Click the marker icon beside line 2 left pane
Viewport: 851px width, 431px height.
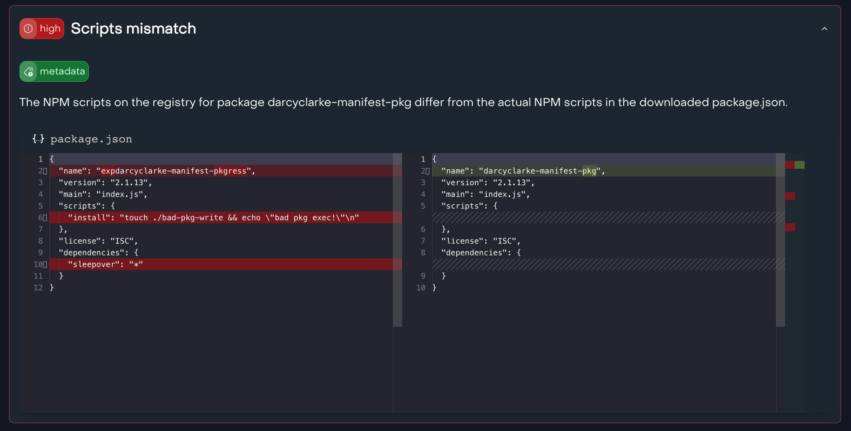(46, 171)
